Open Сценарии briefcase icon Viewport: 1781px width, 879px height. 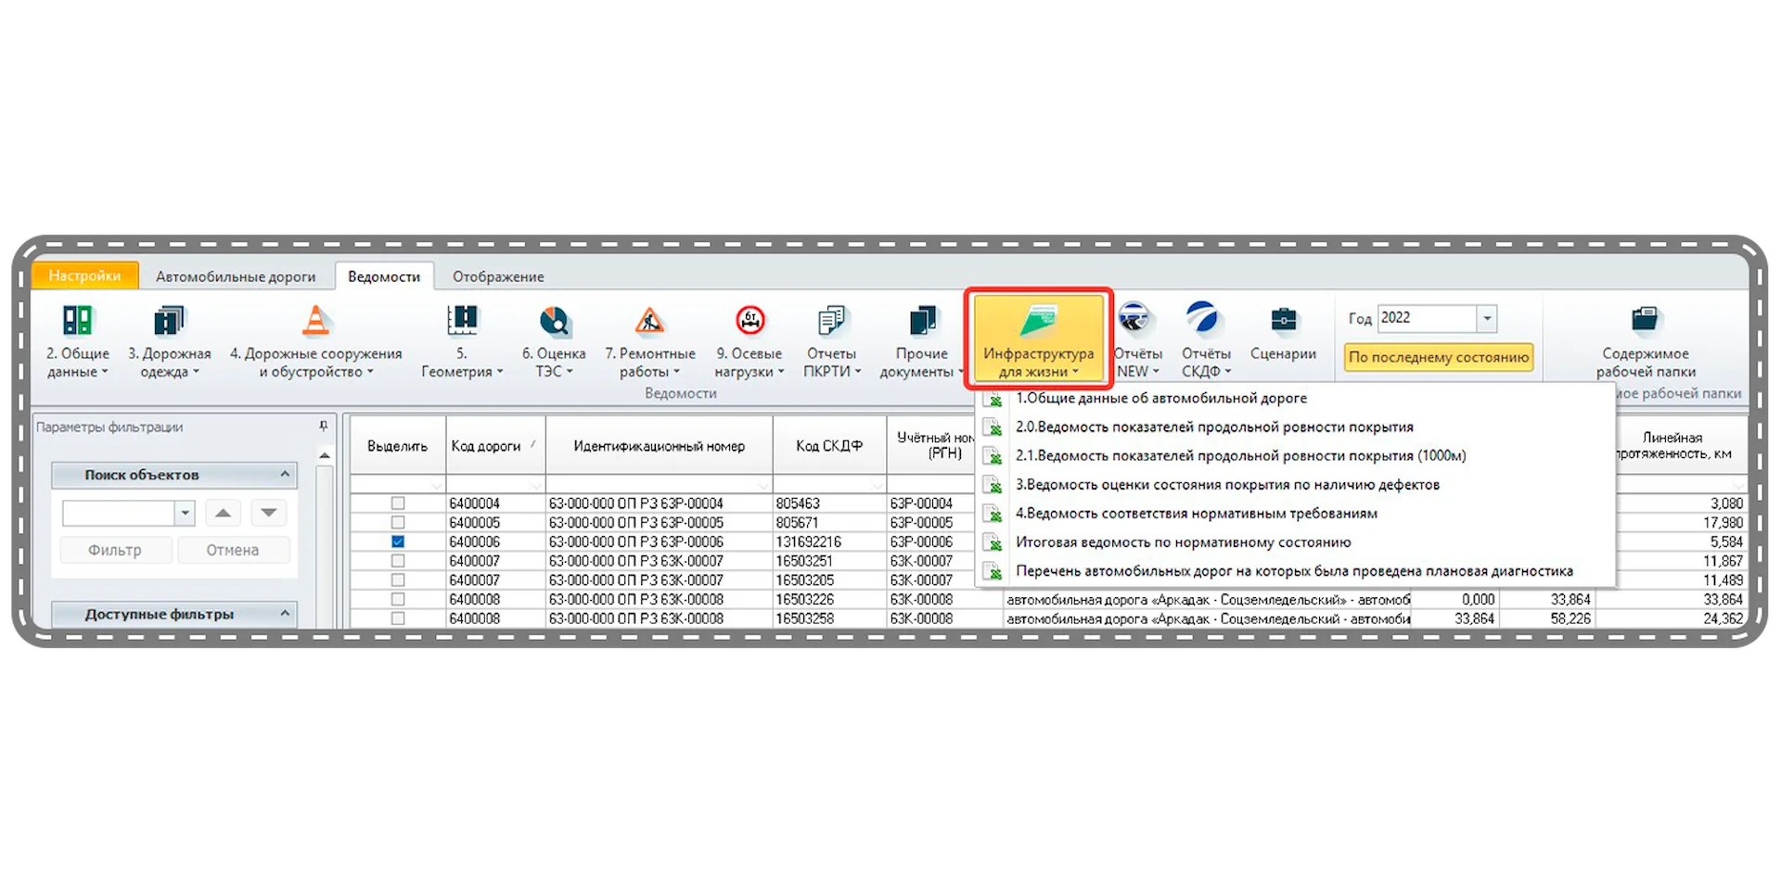point(1283,322)
